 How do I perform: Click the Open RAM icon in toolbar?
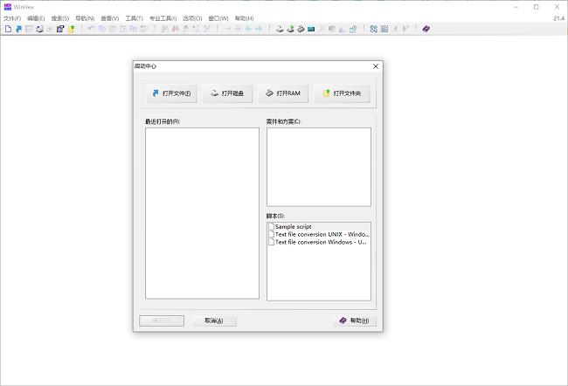[301, 29]
